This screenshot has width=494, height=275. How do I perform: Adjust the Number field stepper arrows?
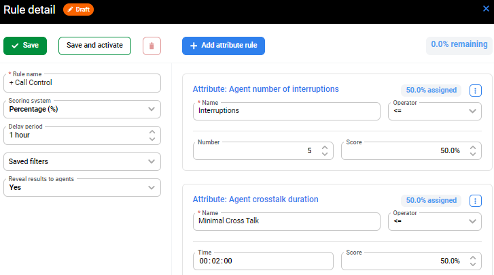324,150
